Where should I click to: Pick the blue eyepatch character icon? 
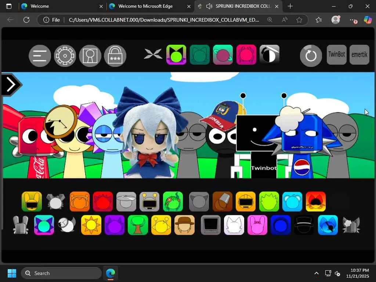coord(328,225)
